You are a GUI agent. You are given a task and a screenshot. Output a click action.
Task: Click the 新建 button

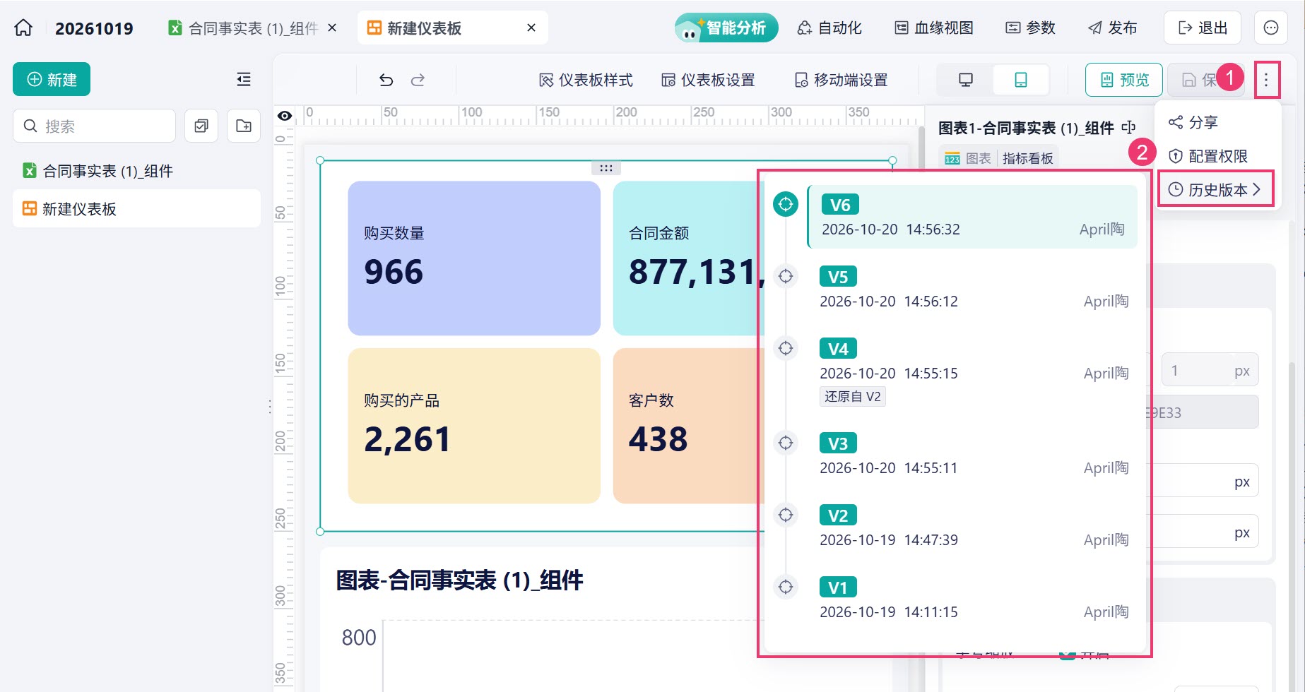(52, 79)
